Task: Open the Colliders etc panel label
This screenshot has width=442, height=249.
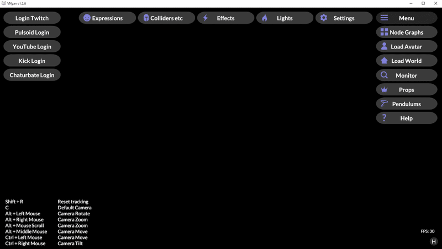Action: click(x=166, y=18)
